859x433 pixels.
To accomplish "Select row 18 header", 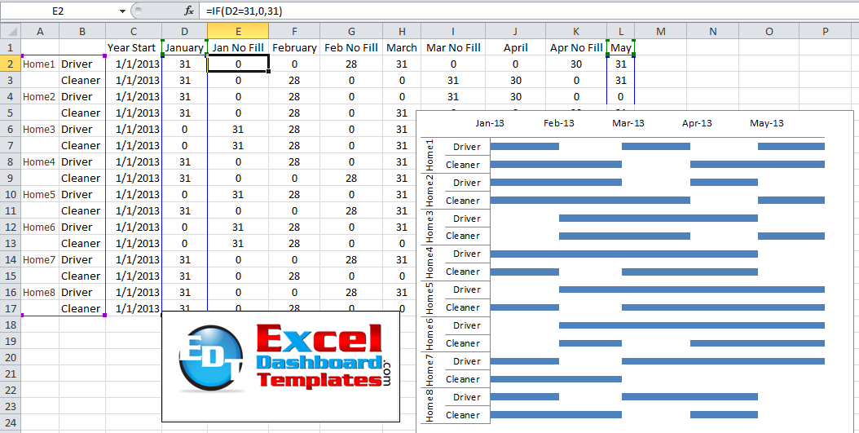I will (x=10, y=325).
